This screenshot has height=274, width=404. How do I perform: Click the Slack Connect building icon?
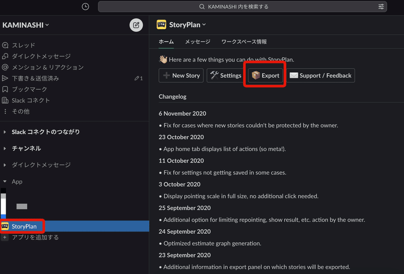[x=5, y=100]
